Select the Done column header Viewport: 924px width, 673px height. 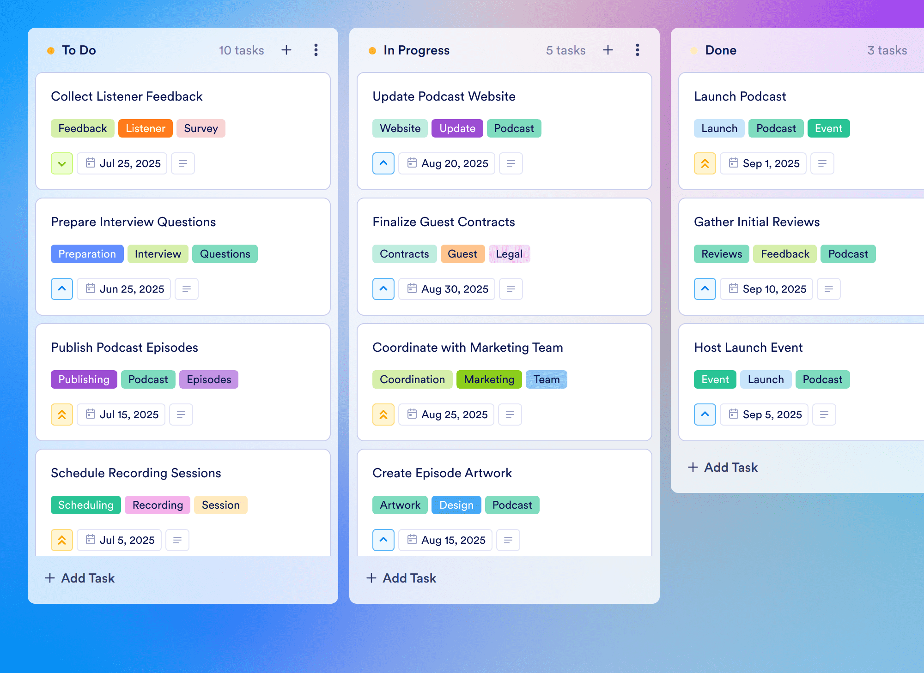click(x=721, y=50)
